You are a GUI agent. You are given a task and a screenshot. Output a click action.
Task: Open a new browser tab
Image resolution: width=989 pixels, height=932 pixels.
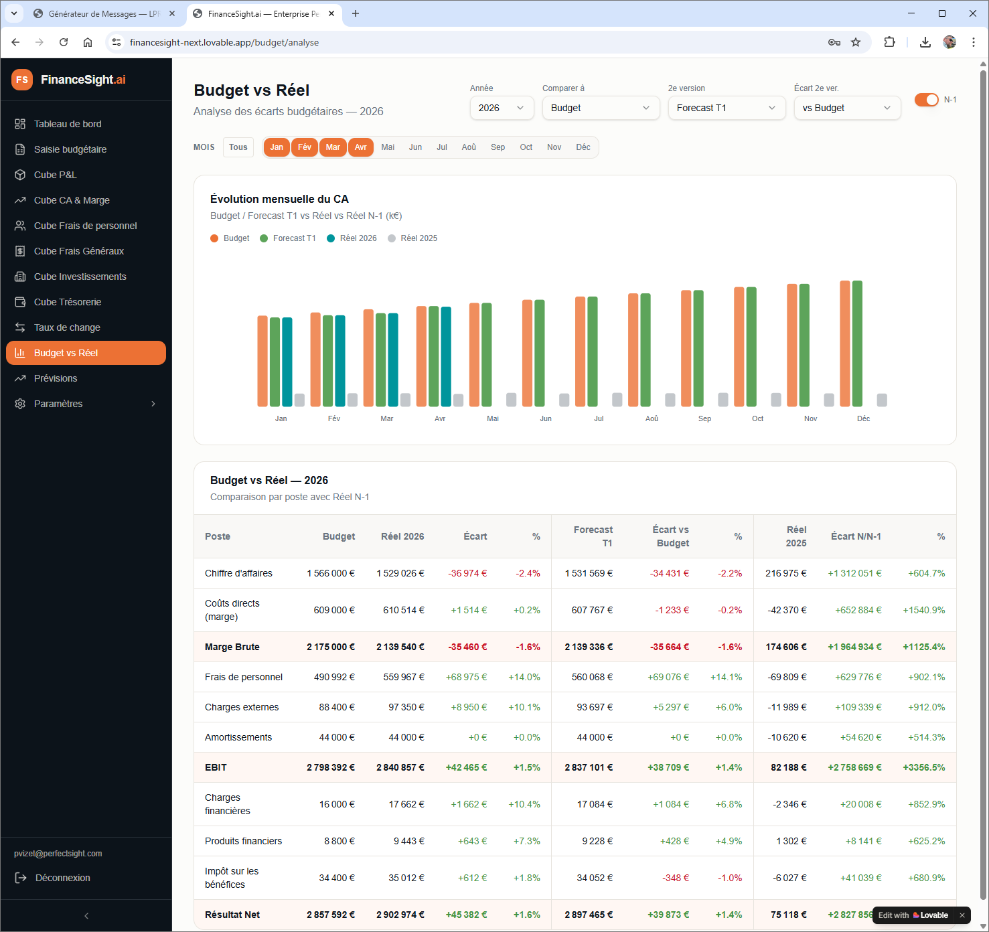(x=356, y=13)
